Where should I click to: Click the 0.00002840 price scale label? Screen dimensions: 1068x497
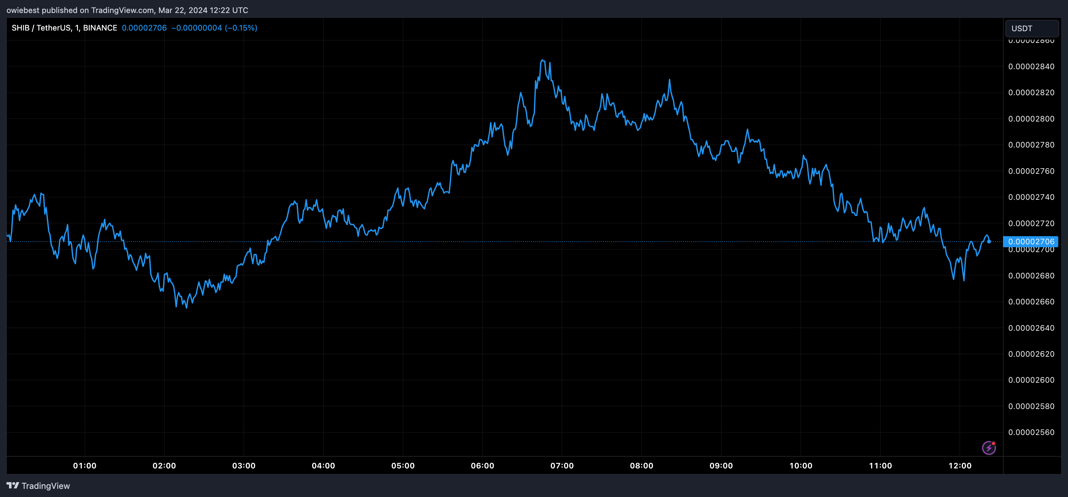click(1031, 66)
